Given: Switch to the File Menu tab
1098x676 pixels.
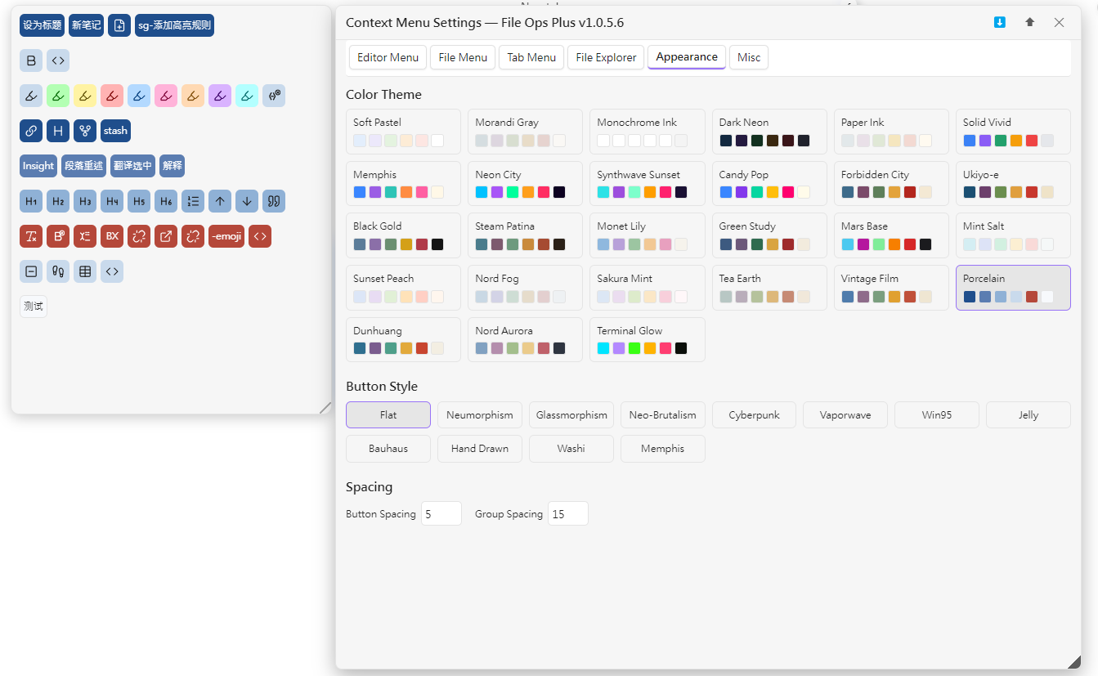Looking at the screenshot, I should [x=463, y=57].
